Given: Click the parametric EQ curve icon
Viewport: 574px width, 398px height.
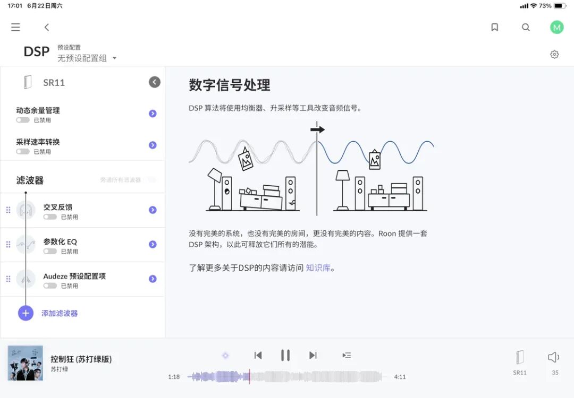Looking at the screenshot, I should coord(26,245).
